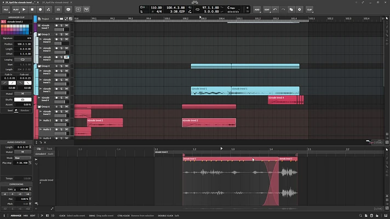
Task: Solo the Group 6 track
Action: [x=61, y=107]
